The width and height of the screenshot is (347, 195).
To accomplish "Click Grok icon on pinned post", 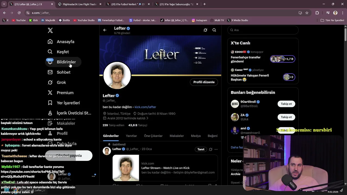I will point(210,149).
